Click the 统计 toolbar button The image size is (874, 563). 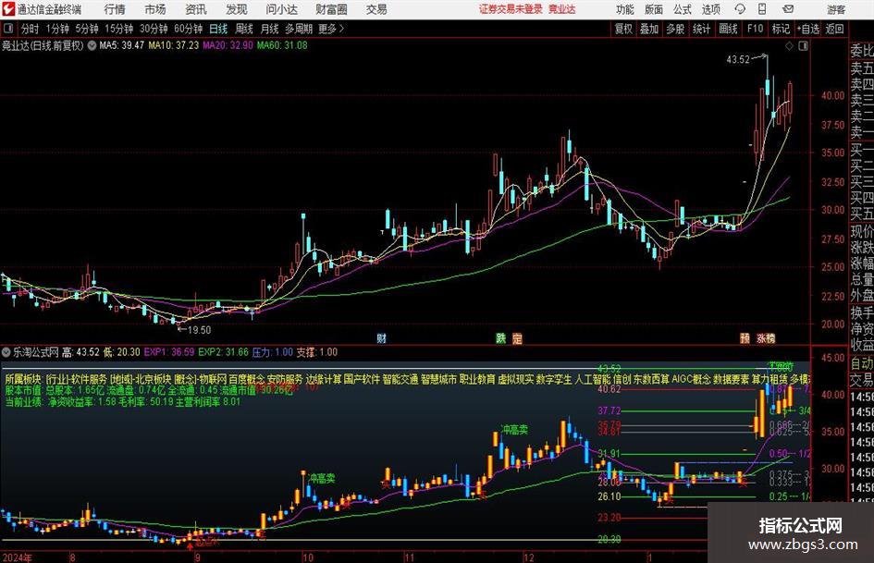701,29
